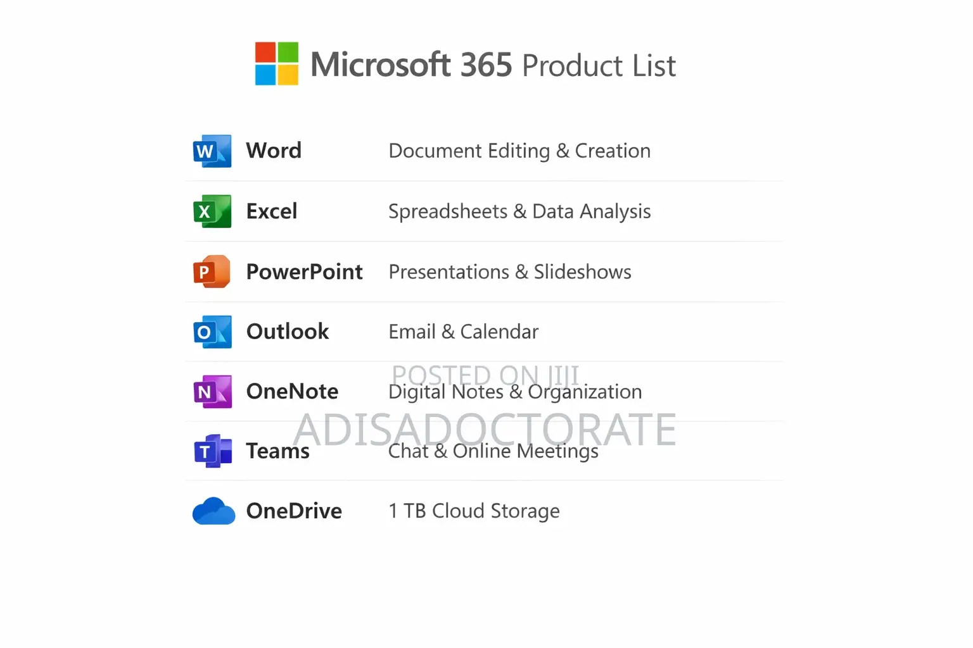Select 'Spreadsheets & Data Analysis' description
The image size is (973, 648).
point(519,212)
